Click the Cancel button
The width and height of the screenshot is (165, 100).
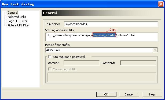129,94
